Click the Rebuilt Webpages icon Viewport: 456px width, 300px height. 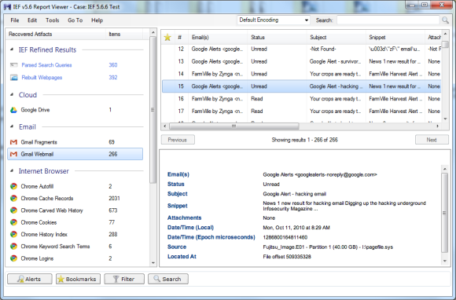(x=13, y=78)
